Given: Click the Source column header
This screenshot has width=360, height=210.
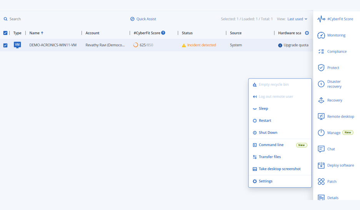Looking at the screenshot, I should pos(235,33).
